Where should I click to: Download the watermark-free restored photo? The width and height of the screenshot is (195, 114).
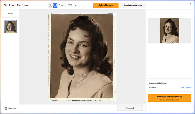tap(169, 98)
